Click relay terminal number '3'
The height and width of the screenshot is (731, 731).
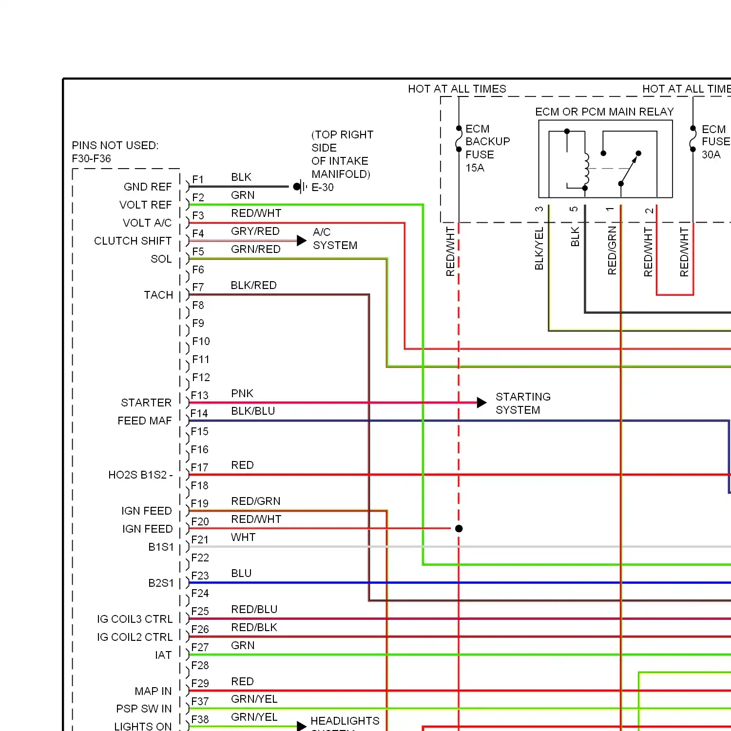tap(539, 209)
